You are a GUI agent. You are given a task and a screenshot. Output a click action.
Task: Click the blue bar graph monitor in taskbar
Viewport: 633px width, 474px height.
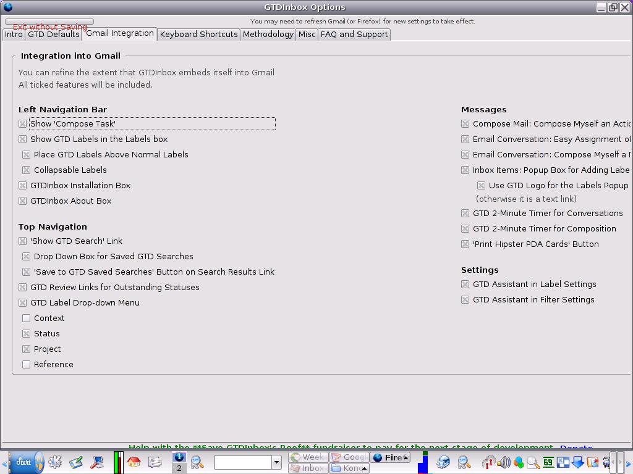point(423,462)
